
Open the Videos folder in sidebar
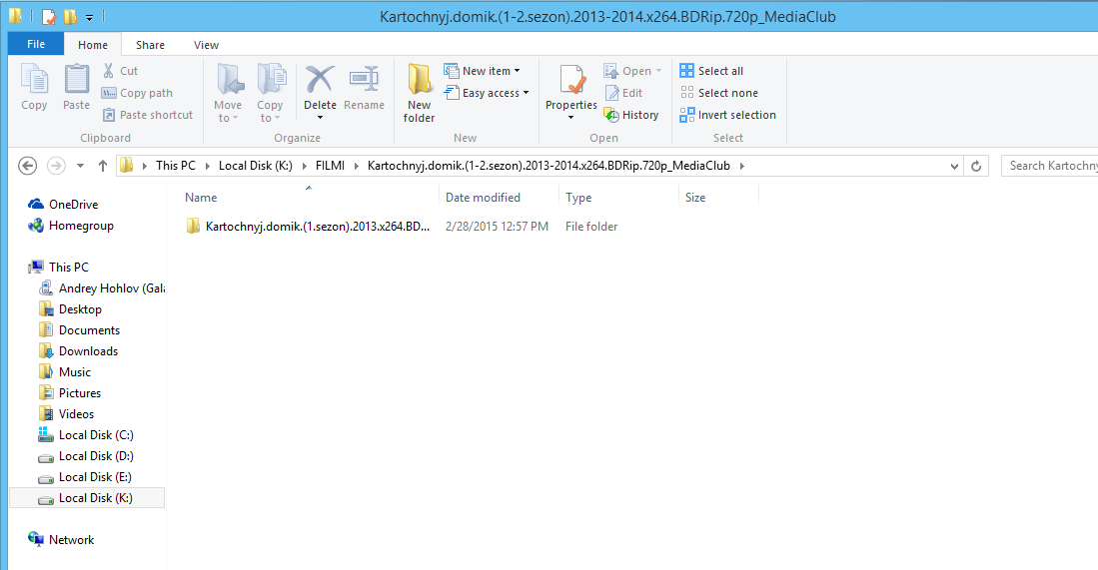click(66, 414)
